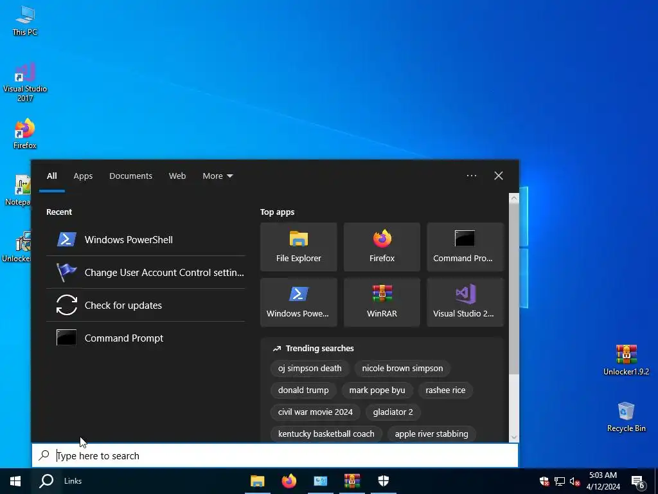Launch Firefox tile in Top apps

pyautogui.click(x=382, y=246)
